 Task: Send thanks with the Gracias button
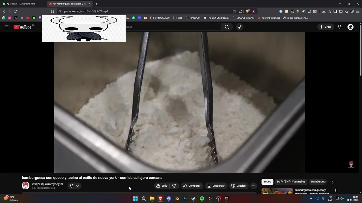[238, 186]
